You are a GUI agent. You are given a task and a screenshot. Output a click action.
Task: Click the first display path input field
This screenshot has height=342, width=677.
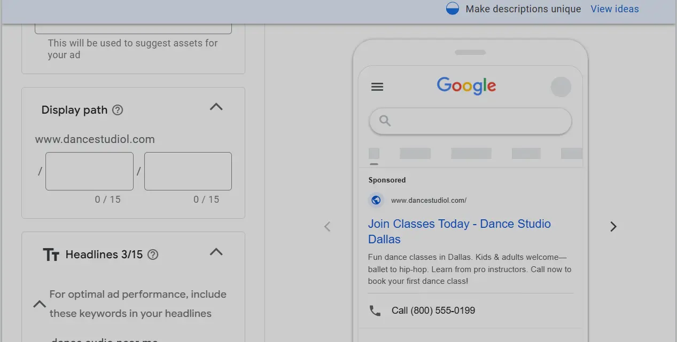point(89,171)
